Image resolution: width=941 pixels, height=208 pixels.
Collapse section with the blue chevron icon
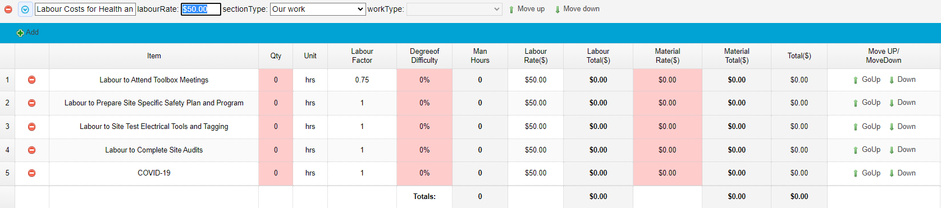tap(25, 10)
